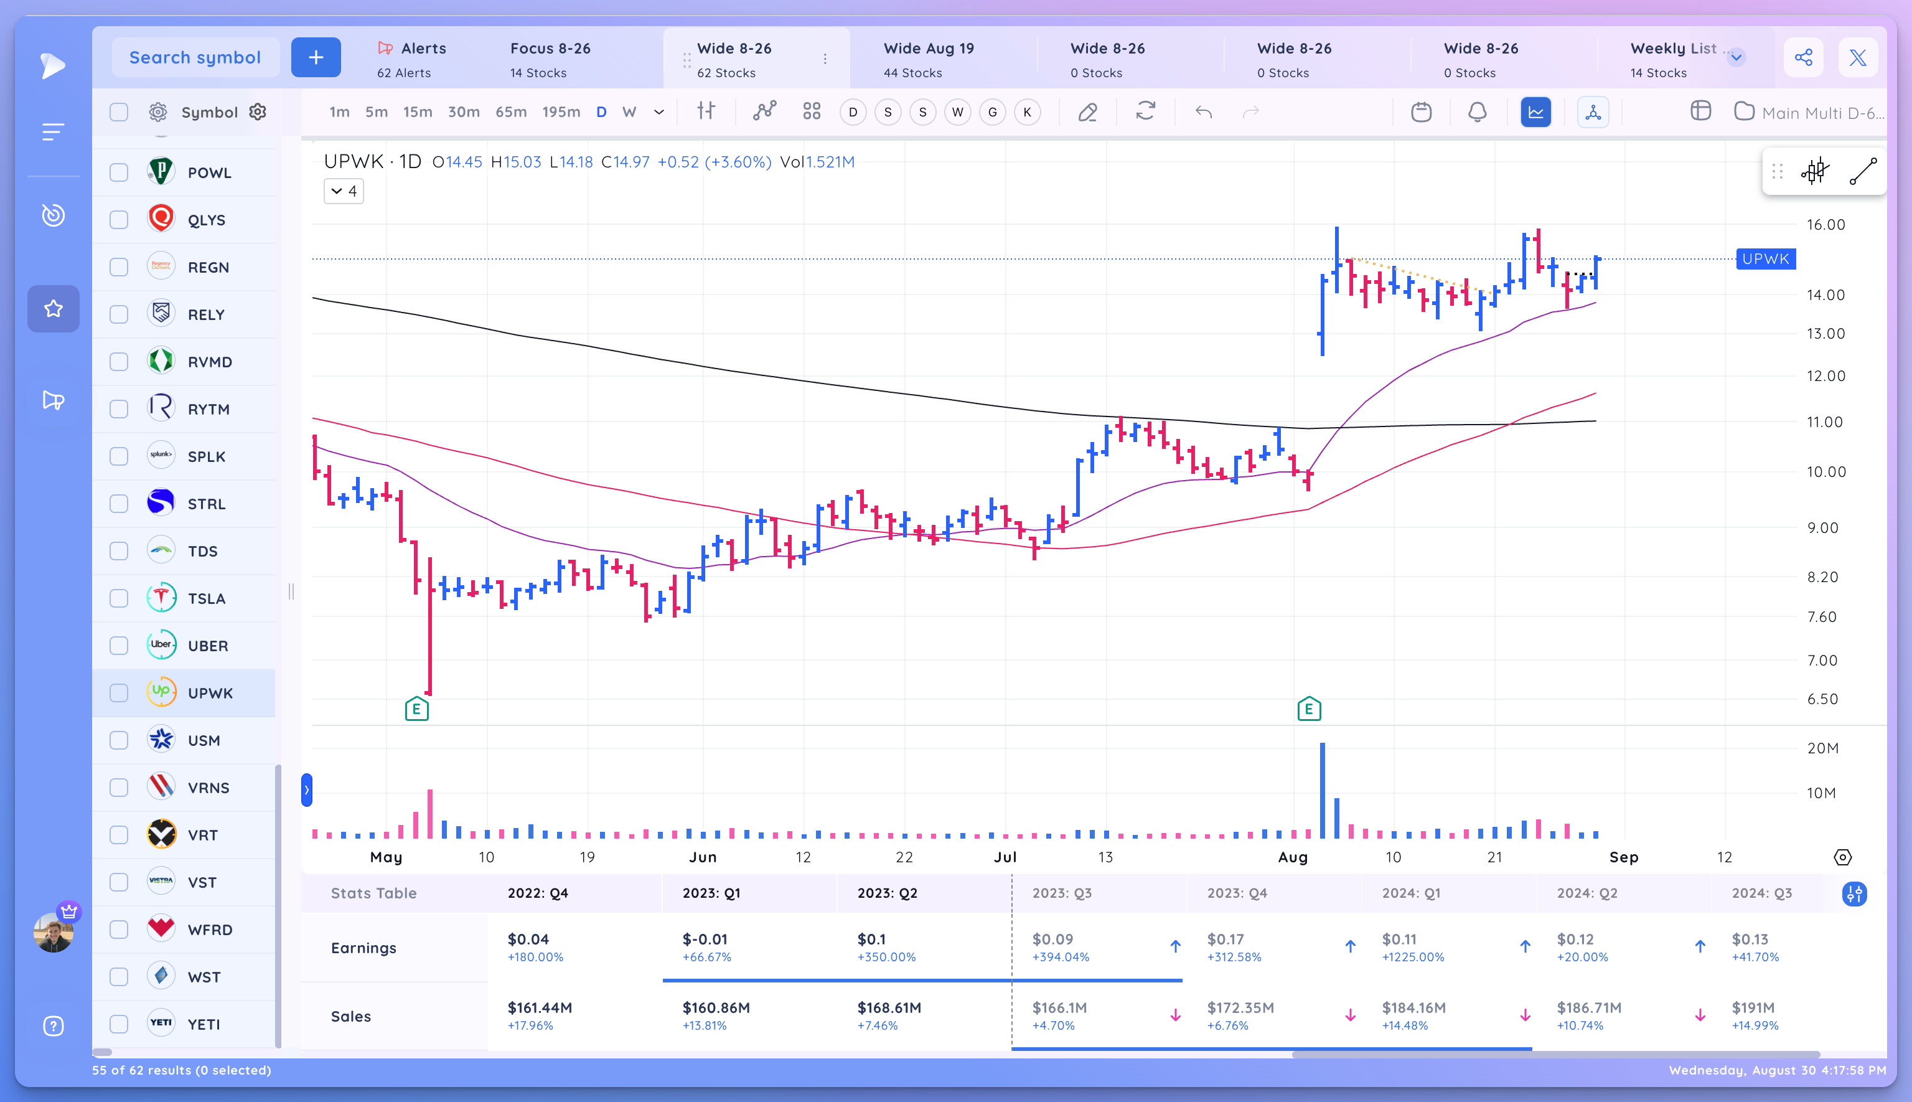The height and width of the screenshot is (1102, 1912).
Task: Click the refresh chart icon
Action: (x=1146, y=111)
